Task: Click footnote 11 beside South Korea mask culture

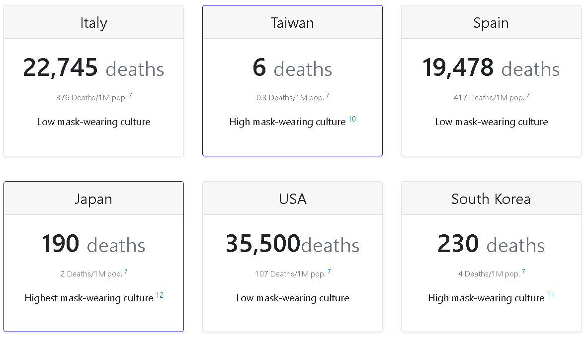Action: point(551,296)
